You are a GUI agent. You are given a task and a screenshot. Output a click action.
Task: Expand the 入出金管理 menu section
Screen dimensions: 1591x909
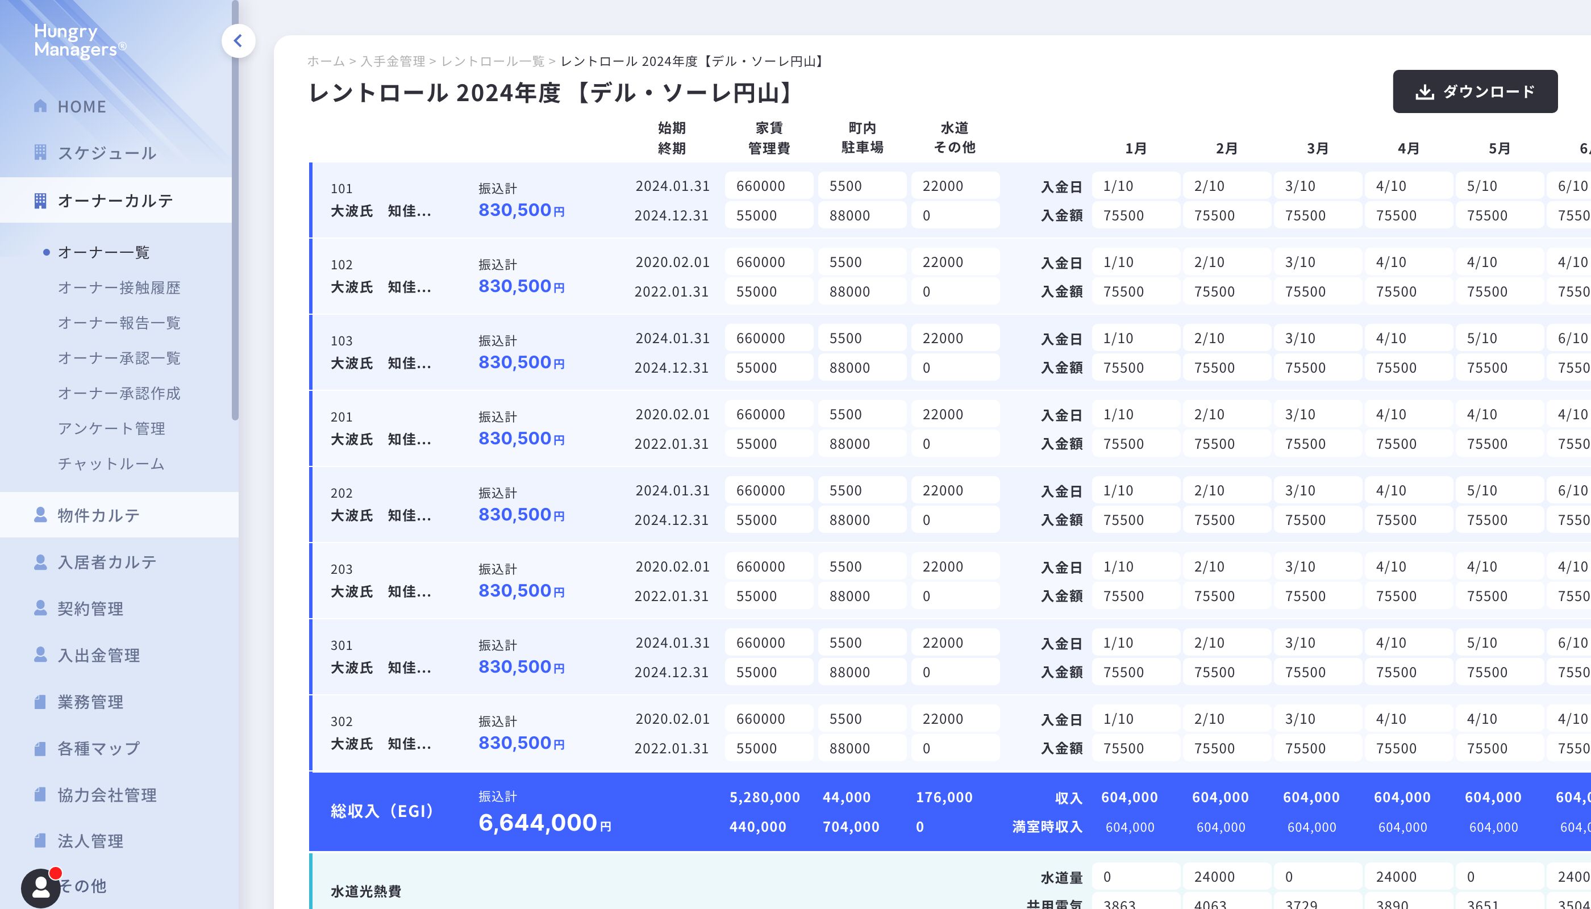[99, 656]
